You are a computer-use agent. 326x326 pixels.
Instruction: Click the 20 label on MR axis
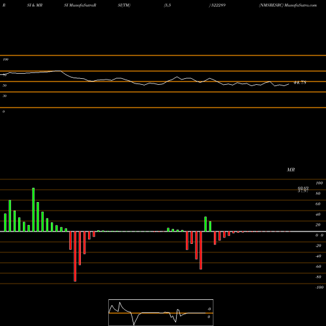[x=318, y=225]
